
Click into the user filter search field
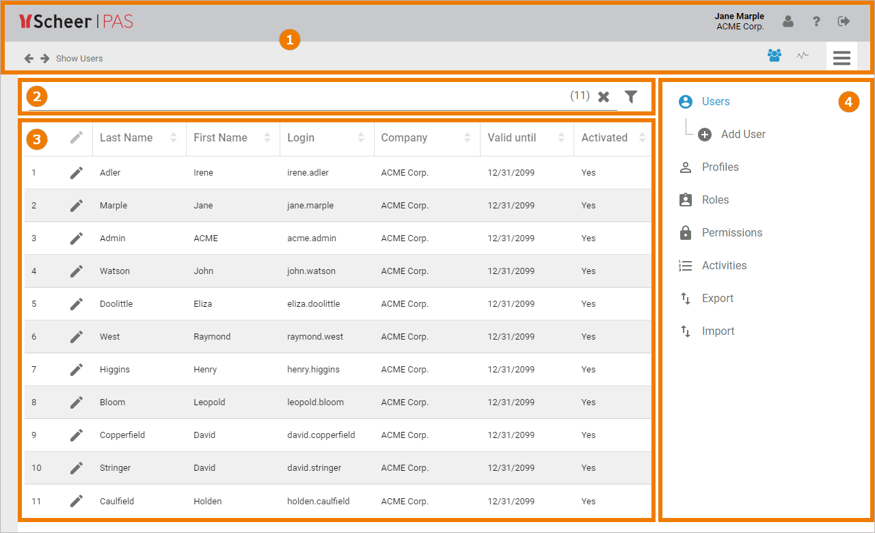click(308, 97)
